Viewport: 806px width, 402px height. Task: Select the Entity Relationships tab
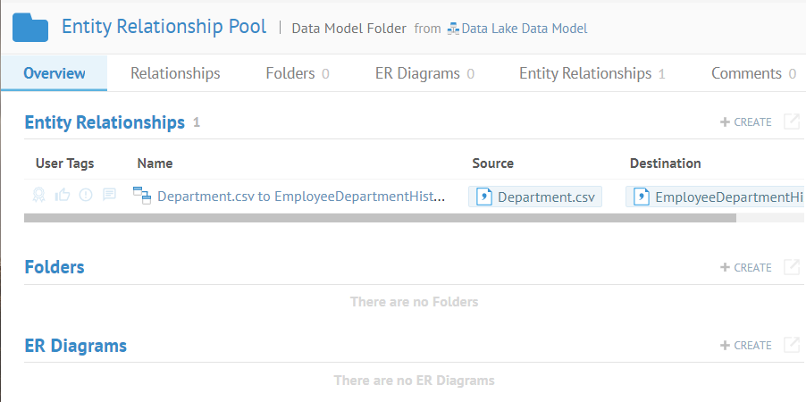pos(592,73)
